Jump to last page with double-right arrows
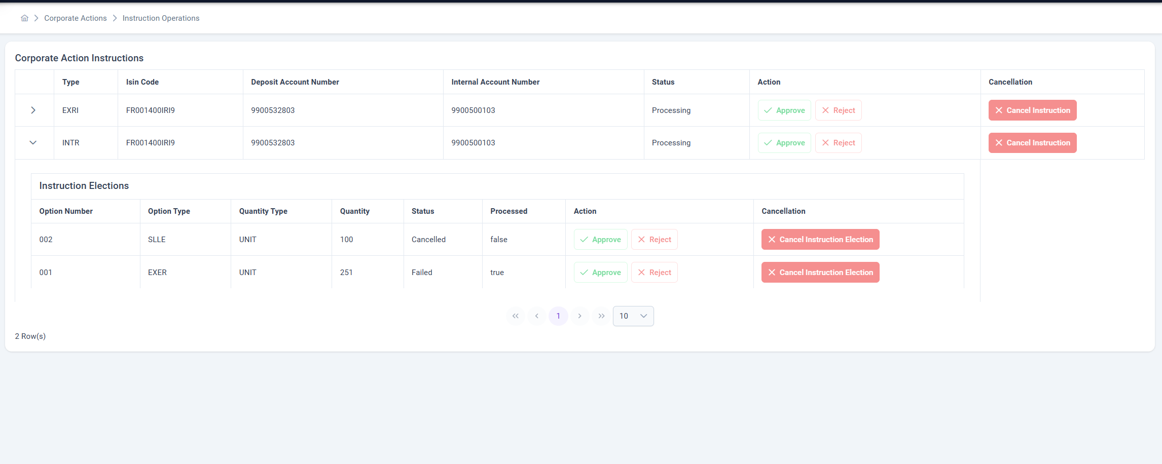This screenshot has height=464, width=1162. pyautogui.click(x=601, y=316)
